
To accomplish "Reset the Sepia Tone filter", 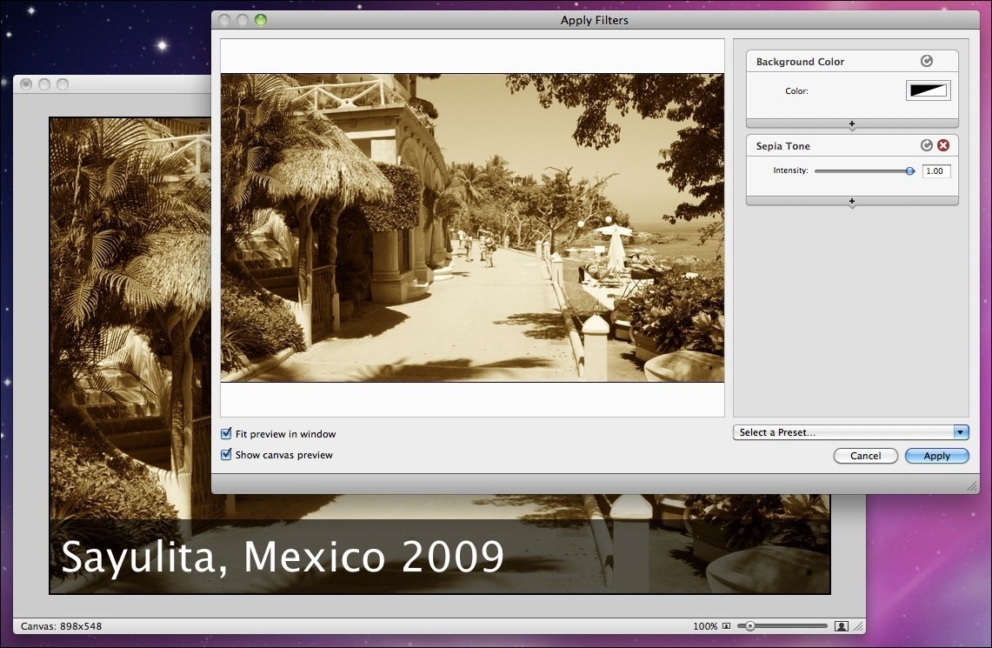I will pyautogui.click(x=927, y=145).
